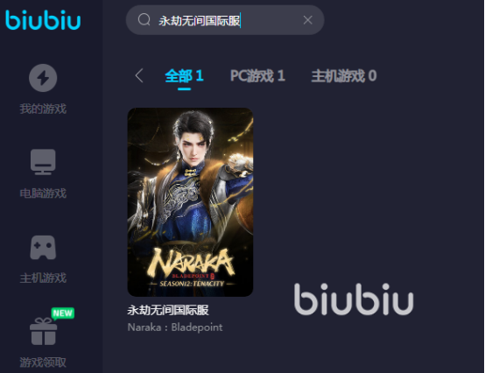Click the 永劫无间国际服 game title
Viewport: 485px width, 373px height.
coord(168,310)
